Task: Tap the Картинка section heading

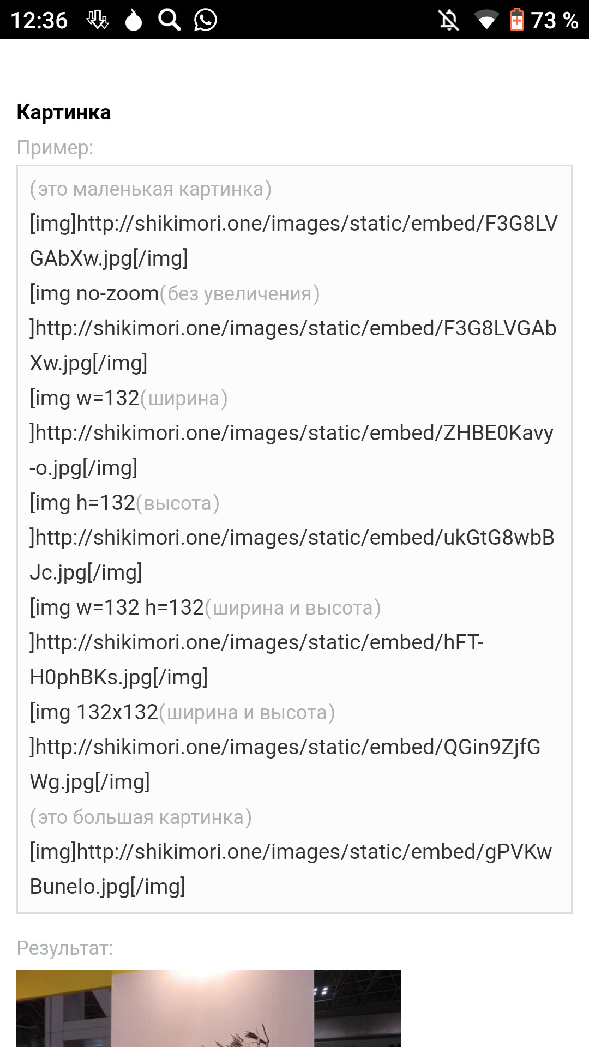Action: (64, 112)
